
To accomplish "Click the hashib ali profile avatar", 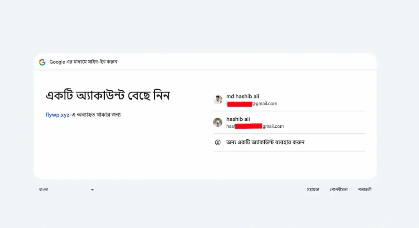I will tap(218, 122).
